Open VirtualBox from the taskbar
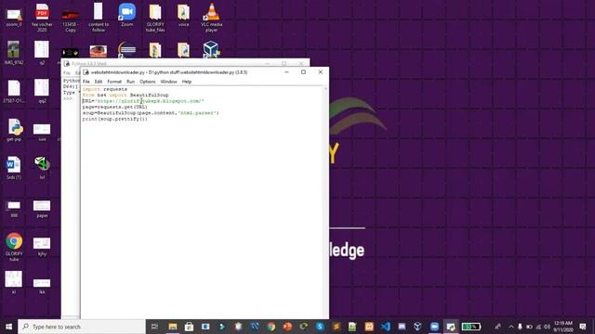Screen dimensions: 595x334 [417, 327]
